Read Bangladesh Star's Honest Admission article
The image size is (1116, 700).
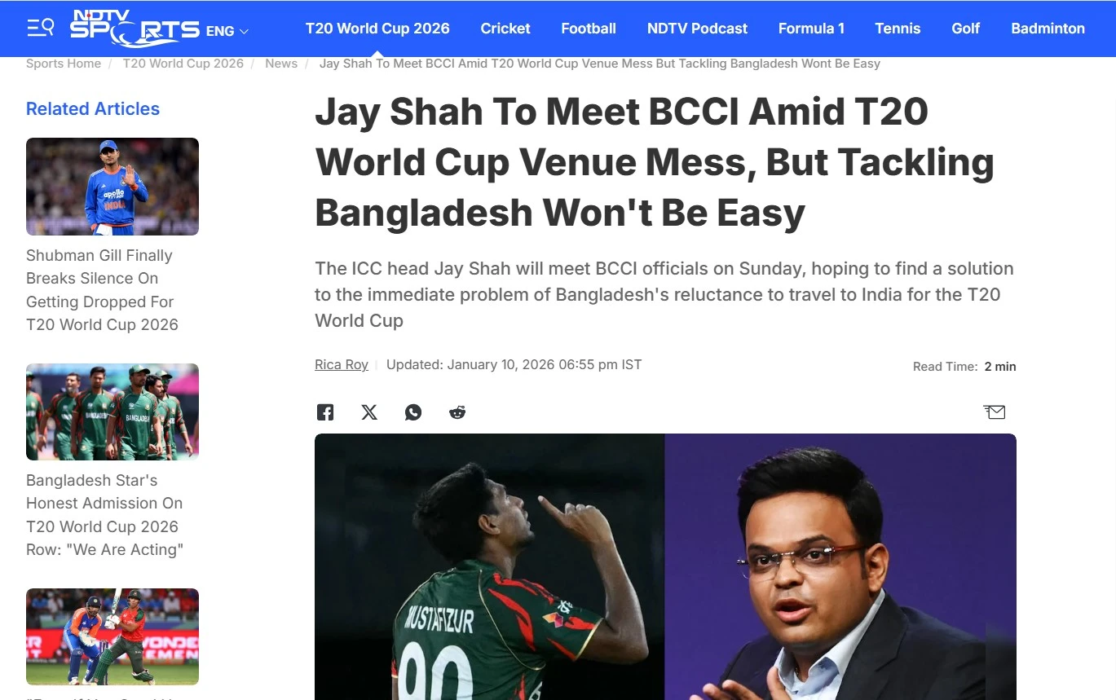point(104,515)
